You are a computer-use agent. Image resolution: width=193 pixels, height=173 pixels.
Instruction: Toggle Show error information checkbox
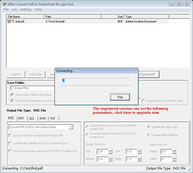click(12, 101)
